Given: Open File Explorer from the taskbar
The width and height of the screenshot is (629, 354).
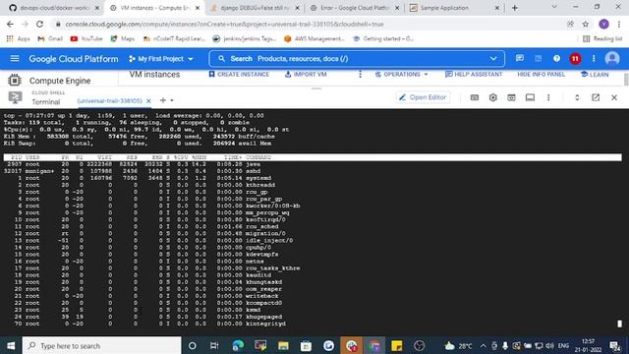Looking at the screenshot, I should click(283, 345).
